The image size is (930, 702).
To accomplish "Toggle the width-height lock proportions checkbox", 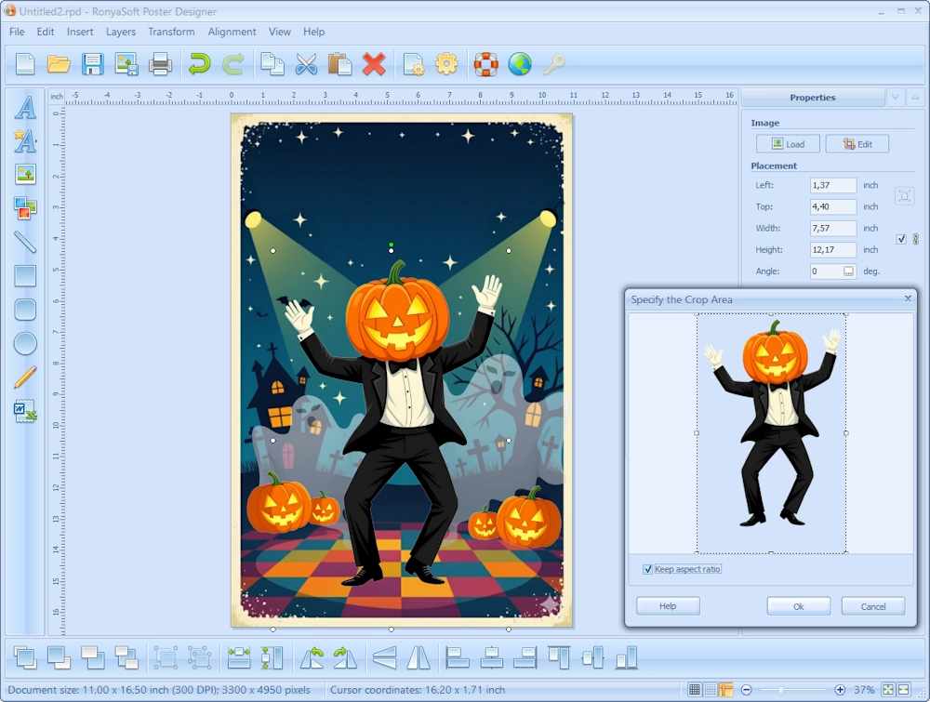I will click(900, 239).
